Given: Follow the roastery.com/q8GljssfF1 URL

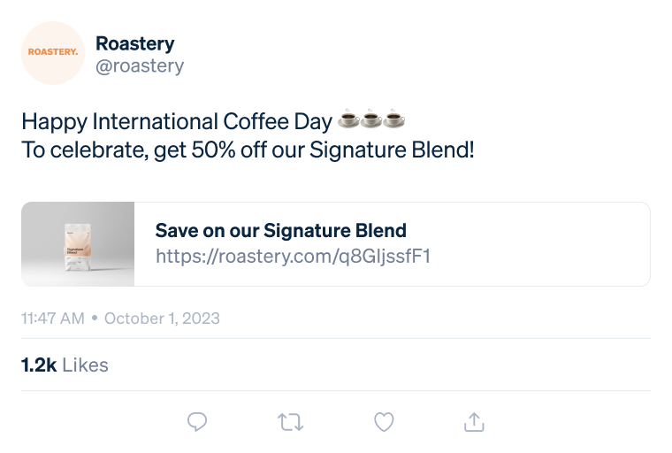Looking at the screenshot, I should coord(294,256).
